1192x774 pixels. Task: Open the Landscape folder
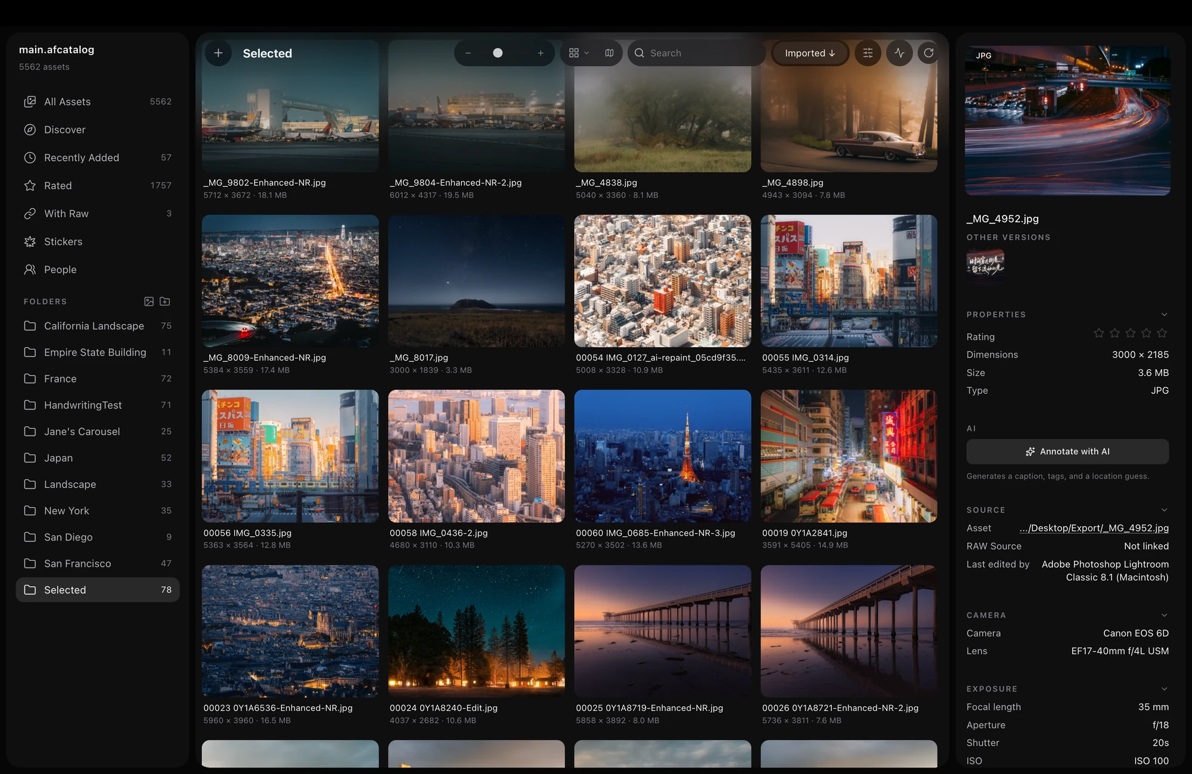coord(98,484)
